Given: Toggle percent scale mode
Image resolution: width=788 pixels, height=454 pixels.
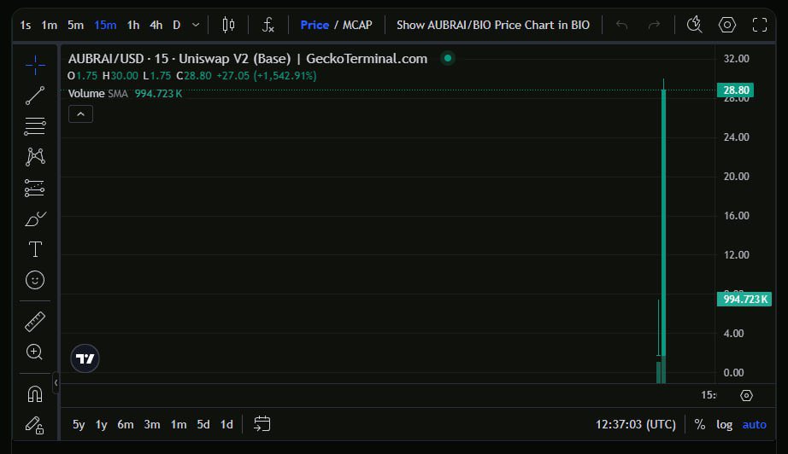Looking at the screenshot, I should click(700, 424).
